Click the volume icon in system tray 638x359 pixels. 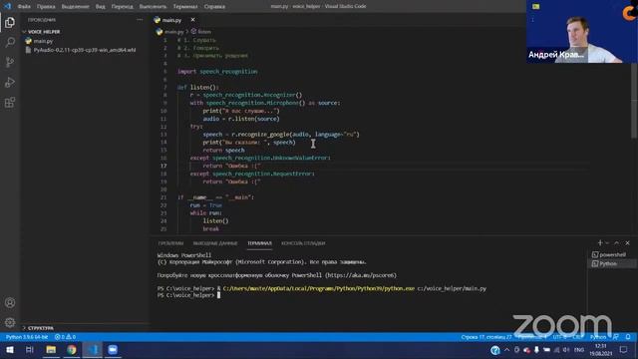click(566, 350)
